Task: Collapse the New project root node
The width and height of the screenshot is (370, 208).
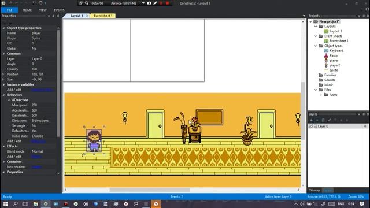Action: [x=311, y=22]
